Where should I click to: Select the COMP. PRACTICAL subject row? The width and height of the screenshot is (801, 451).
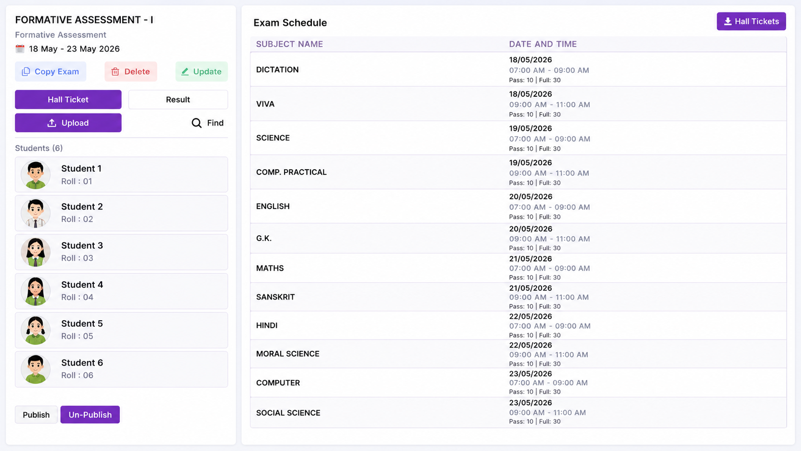pos(518,172)
